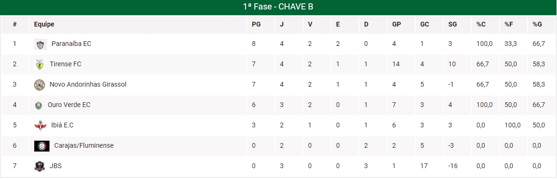Select the Novo Andorinhas Girassol name
Viewport: 557px width, 179px height.
88,85
